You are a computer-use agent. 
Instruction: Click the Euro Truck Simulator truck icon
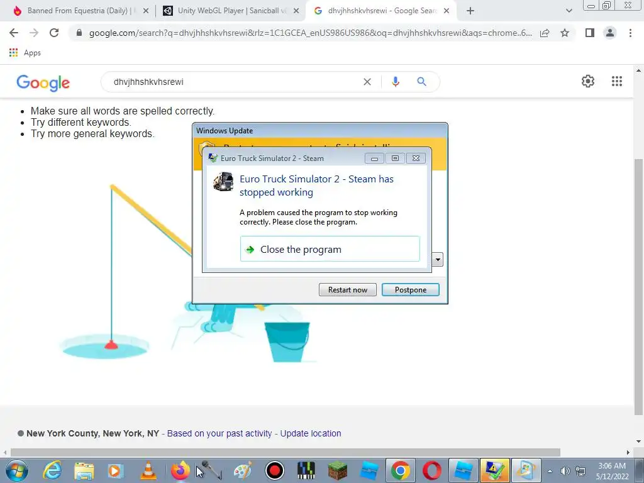(x=223, y=182)
